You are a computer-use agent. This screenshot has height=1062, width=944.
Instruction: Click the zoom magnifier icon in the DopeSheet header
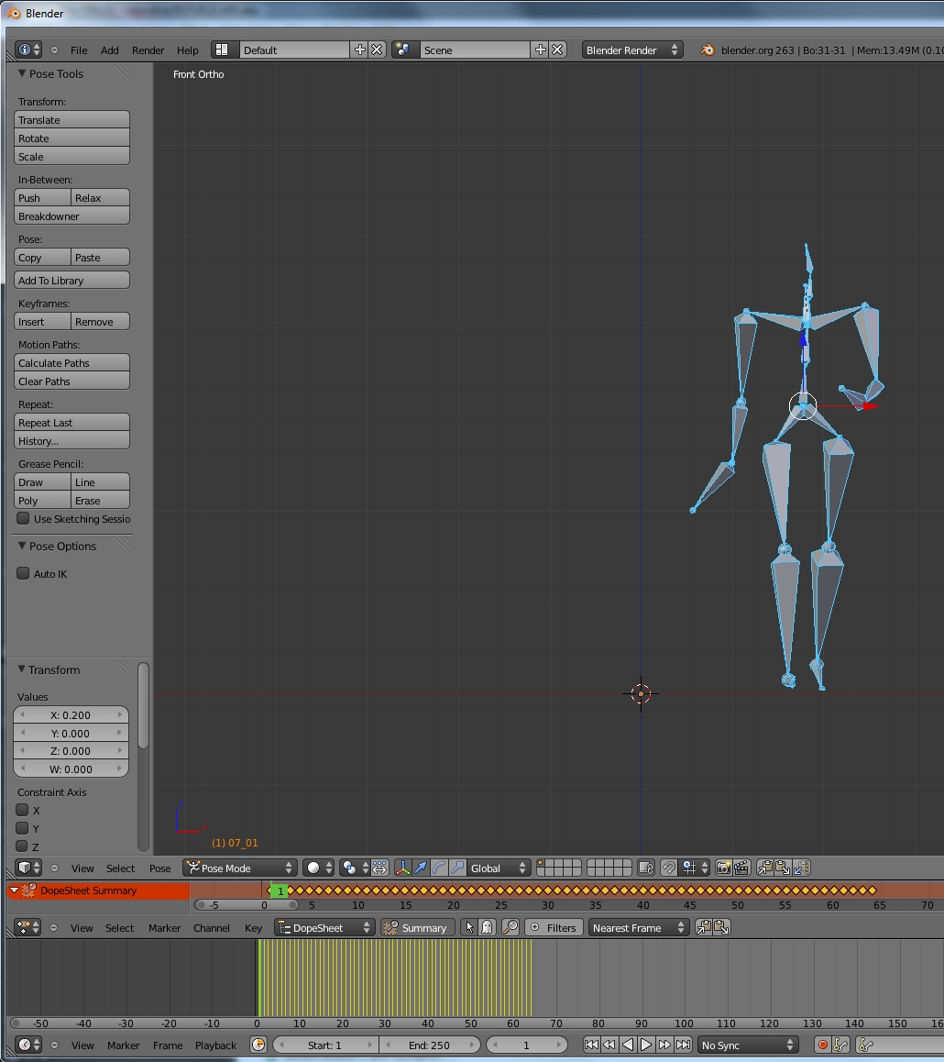510,927
